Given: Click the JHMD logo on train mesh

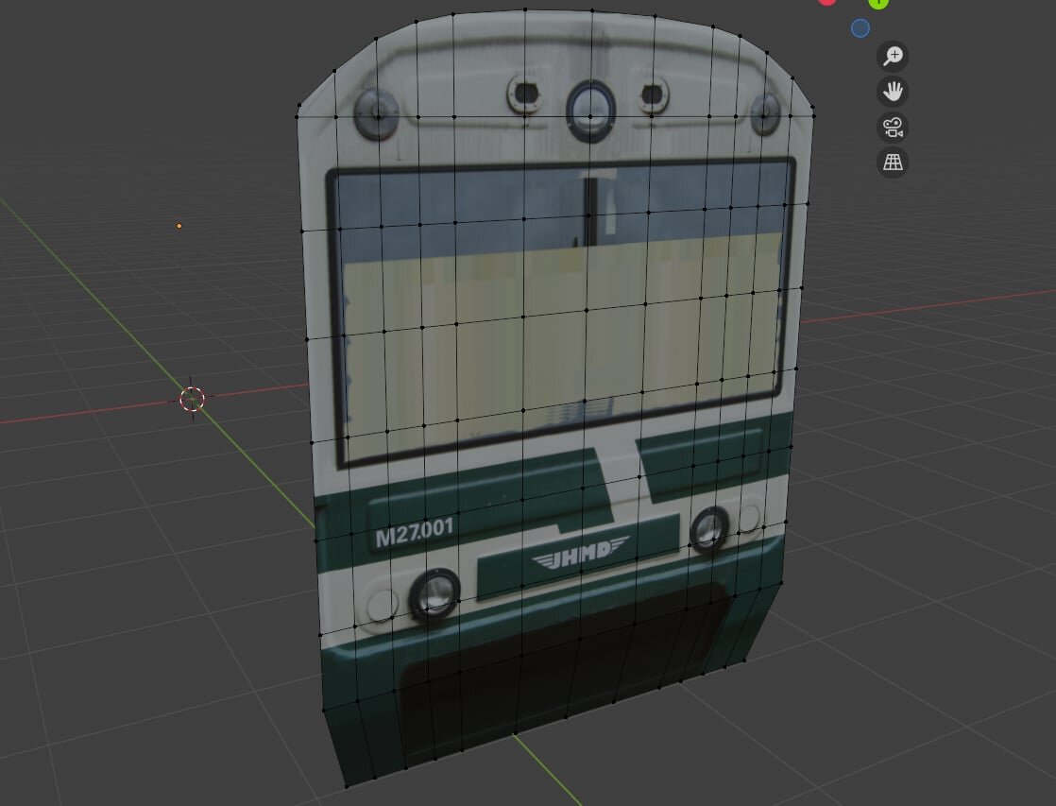Looking at the screenshot, I should 581,553.
